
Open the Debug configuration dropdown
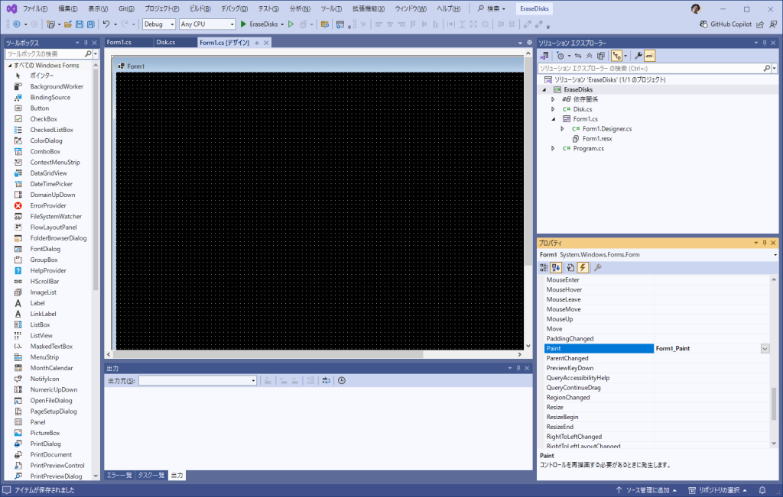tap(159, 24)
